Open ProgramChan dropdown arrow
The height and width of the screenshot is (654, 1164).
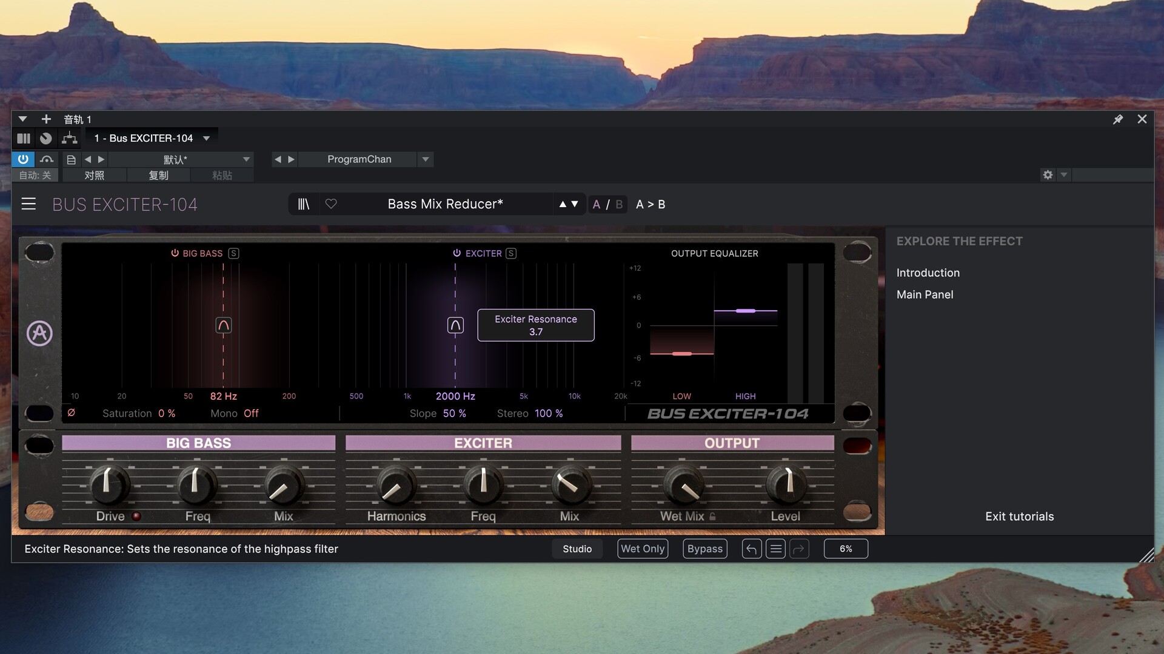point(426,159)
